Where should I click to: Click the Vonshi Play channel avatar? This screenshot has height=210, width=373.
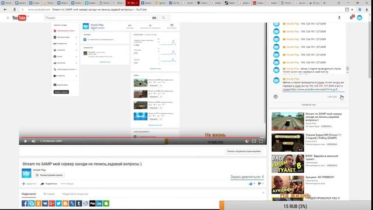coord(26,173)
